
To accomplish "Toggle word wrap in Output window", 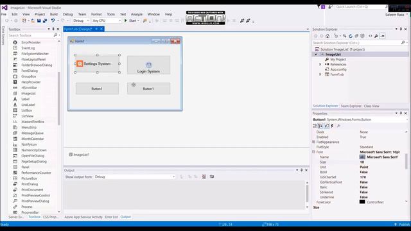I will tap(212, 177).
